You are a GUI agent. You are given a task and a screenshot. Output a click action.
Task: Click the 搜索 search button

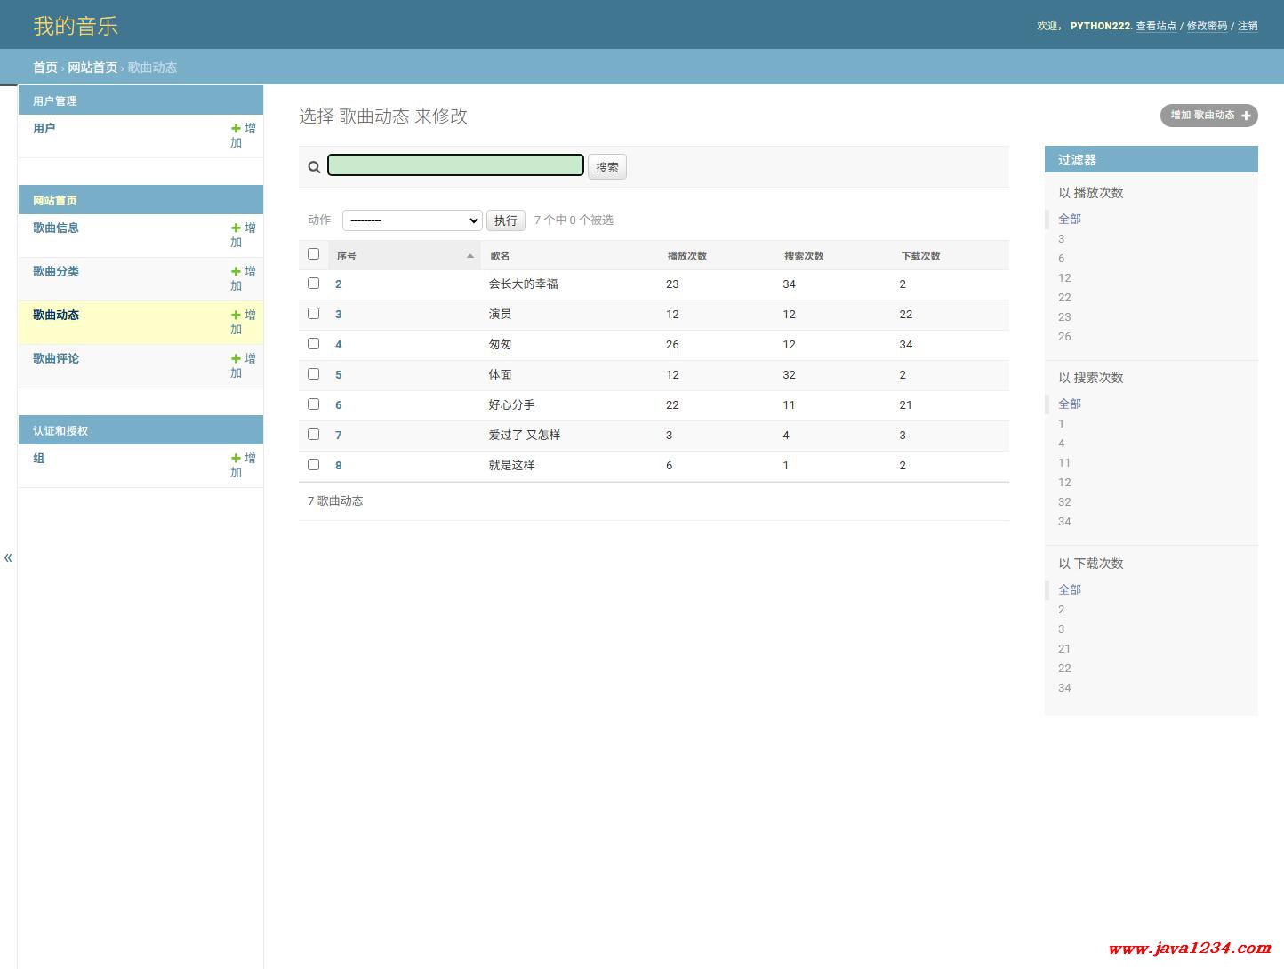point(606,167)
